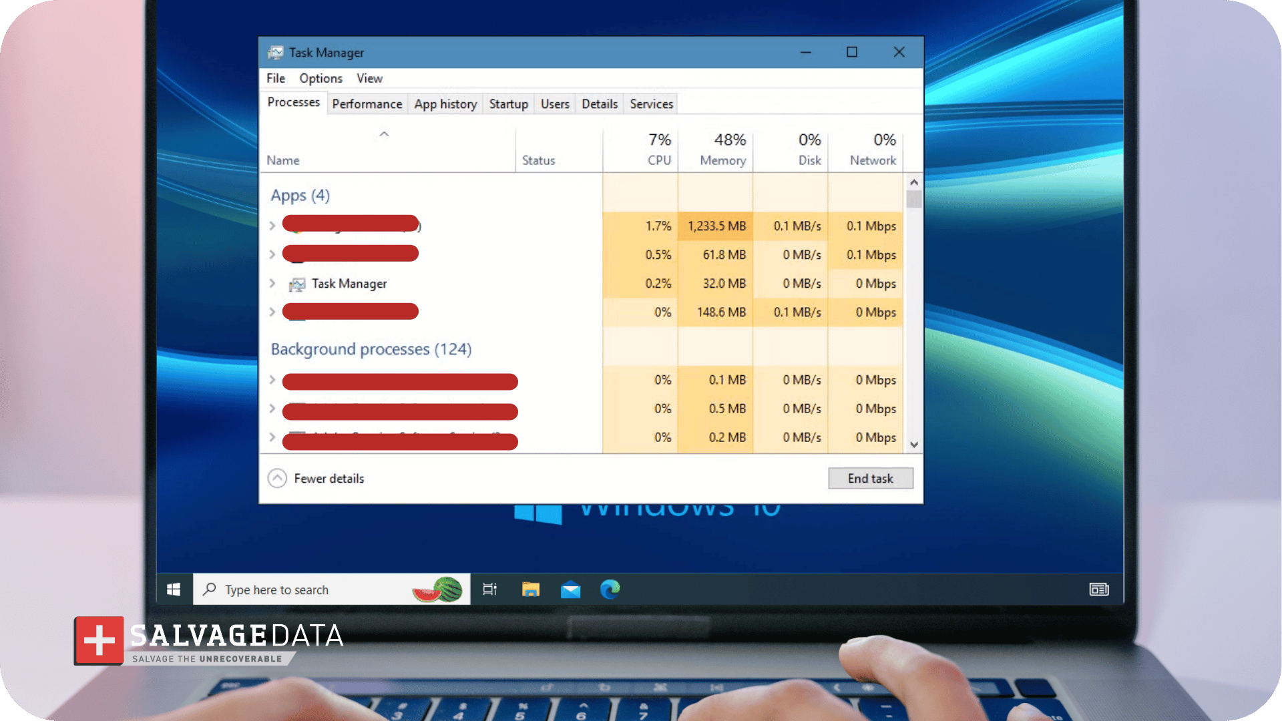Expand the first background process row
1282x721 pixels.
click(272, 379)
